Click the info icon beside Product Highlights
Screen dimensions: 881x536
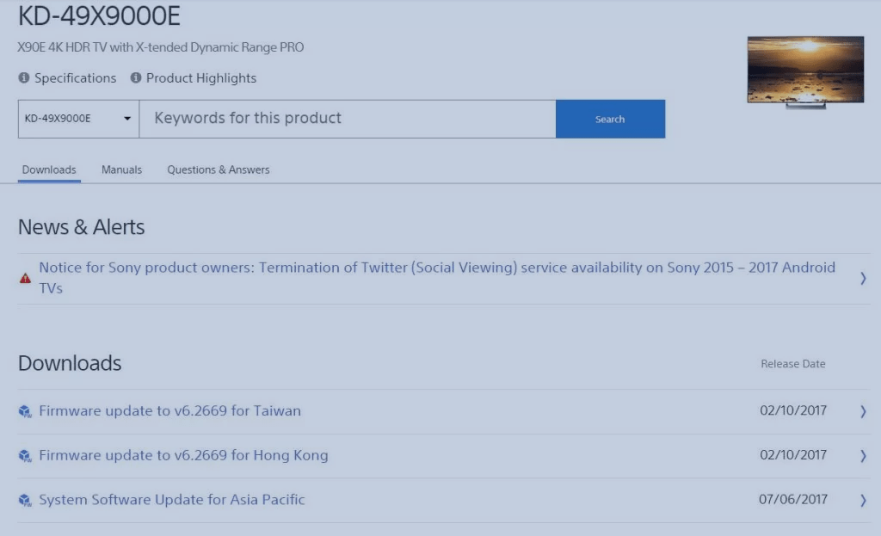click(x=137, y=77)
